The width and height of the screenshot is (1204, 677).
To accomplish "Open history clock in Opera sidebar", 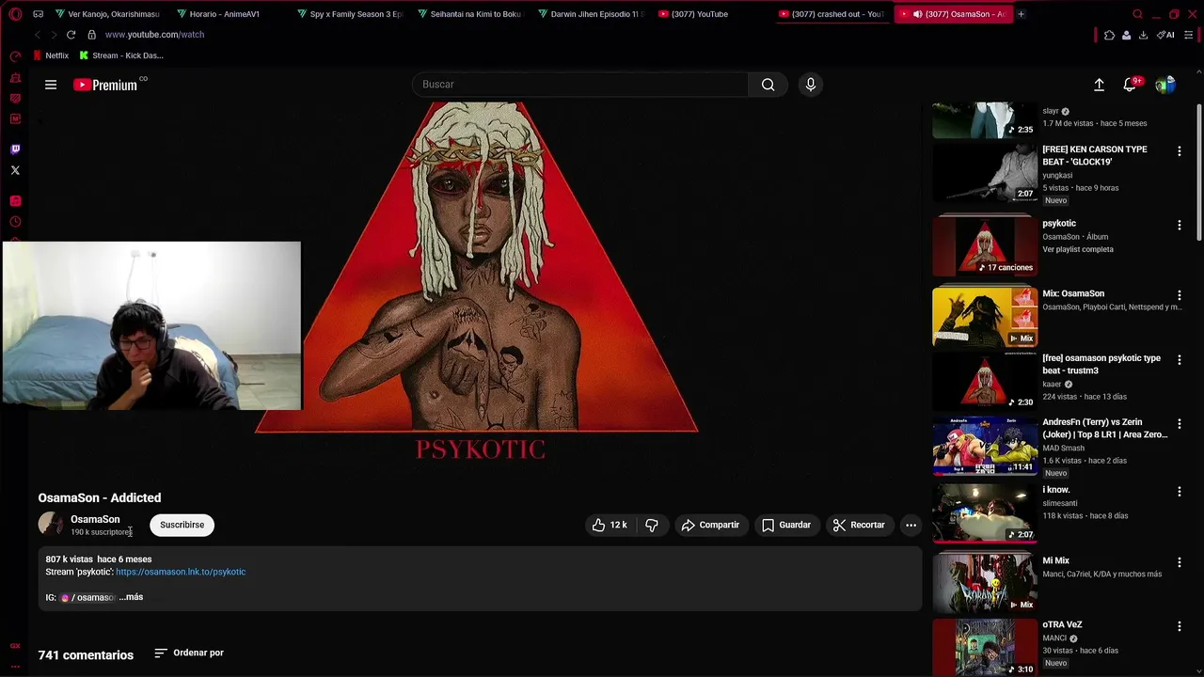I will [x=15, y=222].
